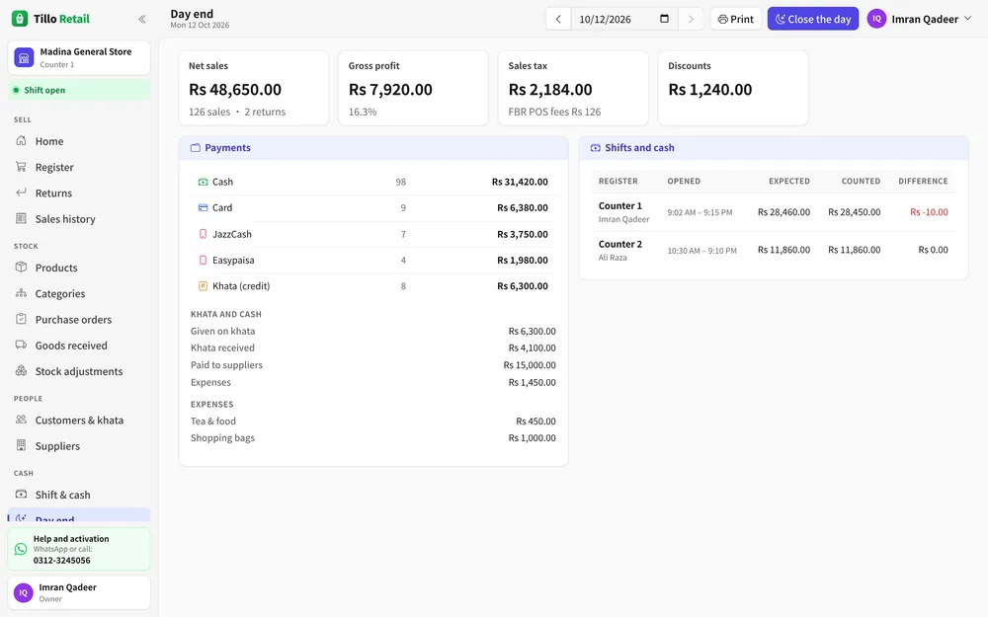Open the Imran Qadeer Owner profile card
Viewport: 988px width, 617px height.
coord(79,592)
